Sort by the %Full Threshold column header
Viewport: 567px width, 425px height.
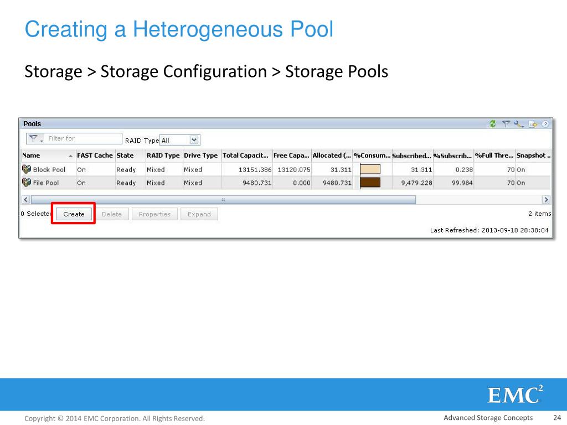coord(494,156)
